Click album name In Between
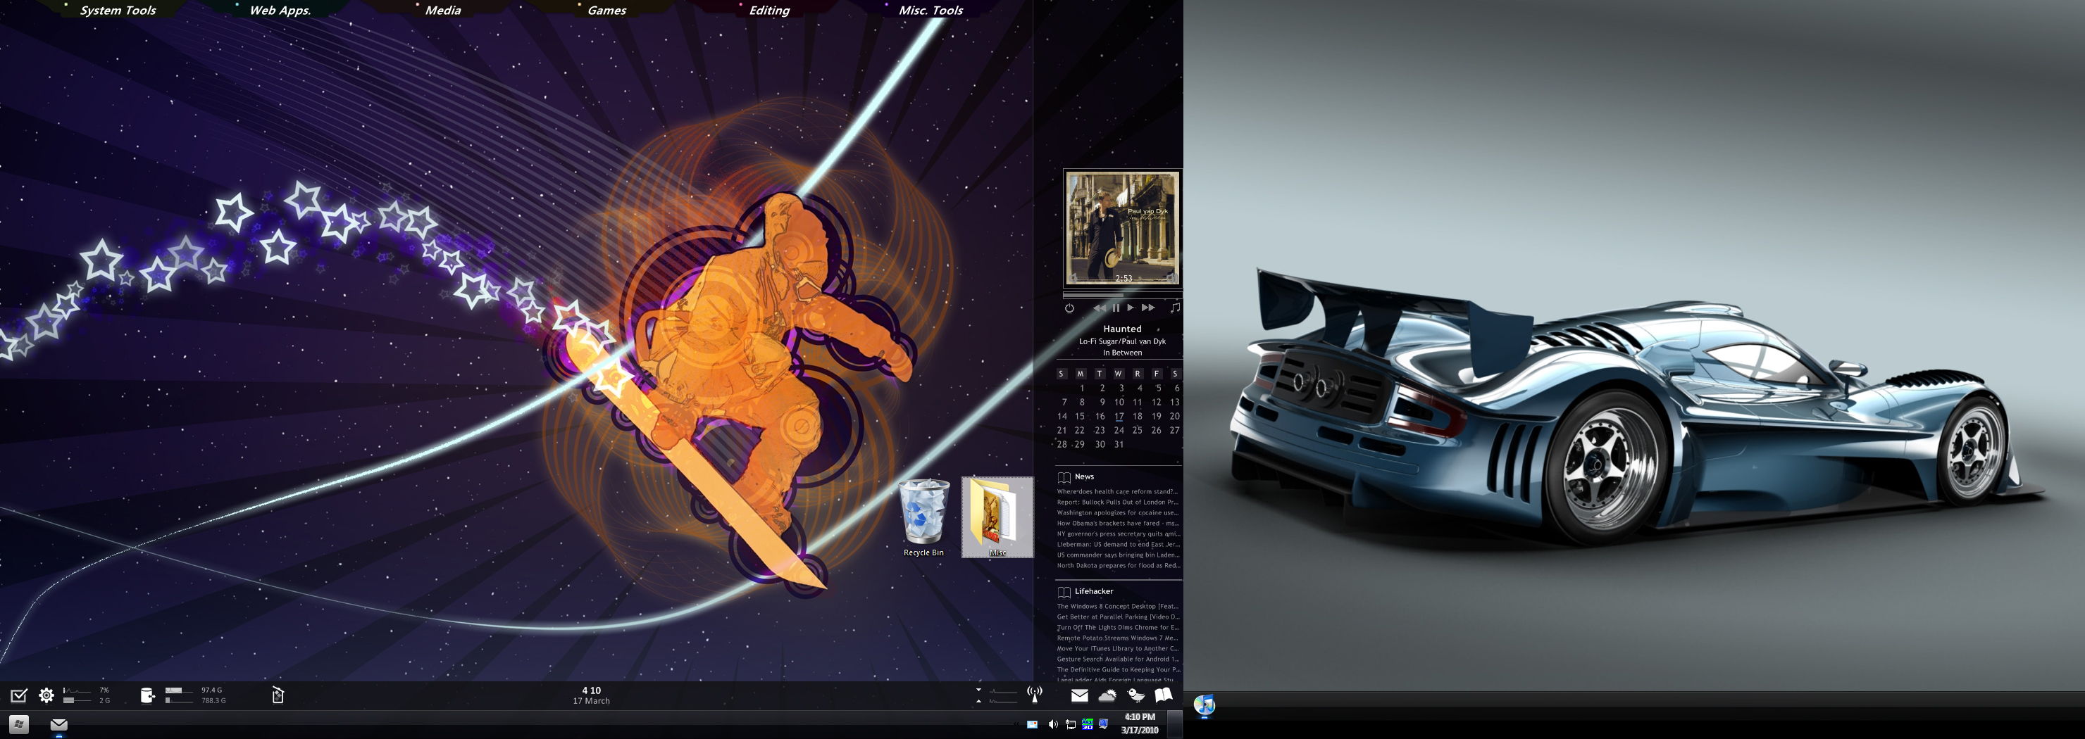 tap(1122, 353)
